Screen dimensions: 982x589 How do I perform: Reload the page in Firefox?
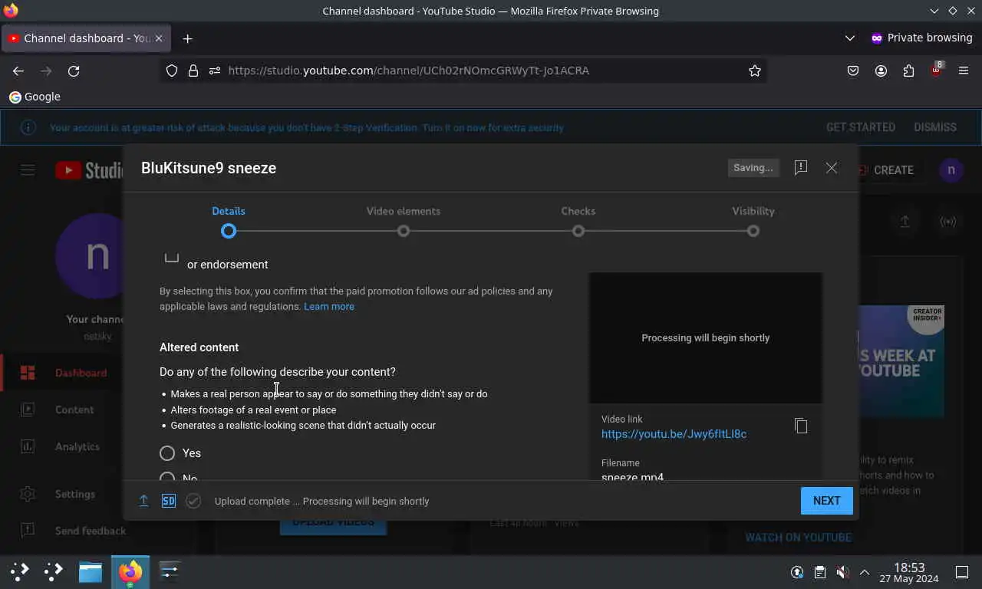coord(74,71)
